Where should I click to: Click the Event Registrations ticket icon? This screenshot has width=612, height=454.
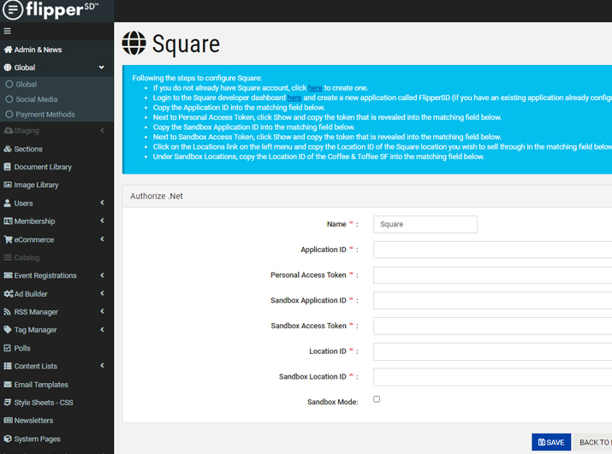9,275
